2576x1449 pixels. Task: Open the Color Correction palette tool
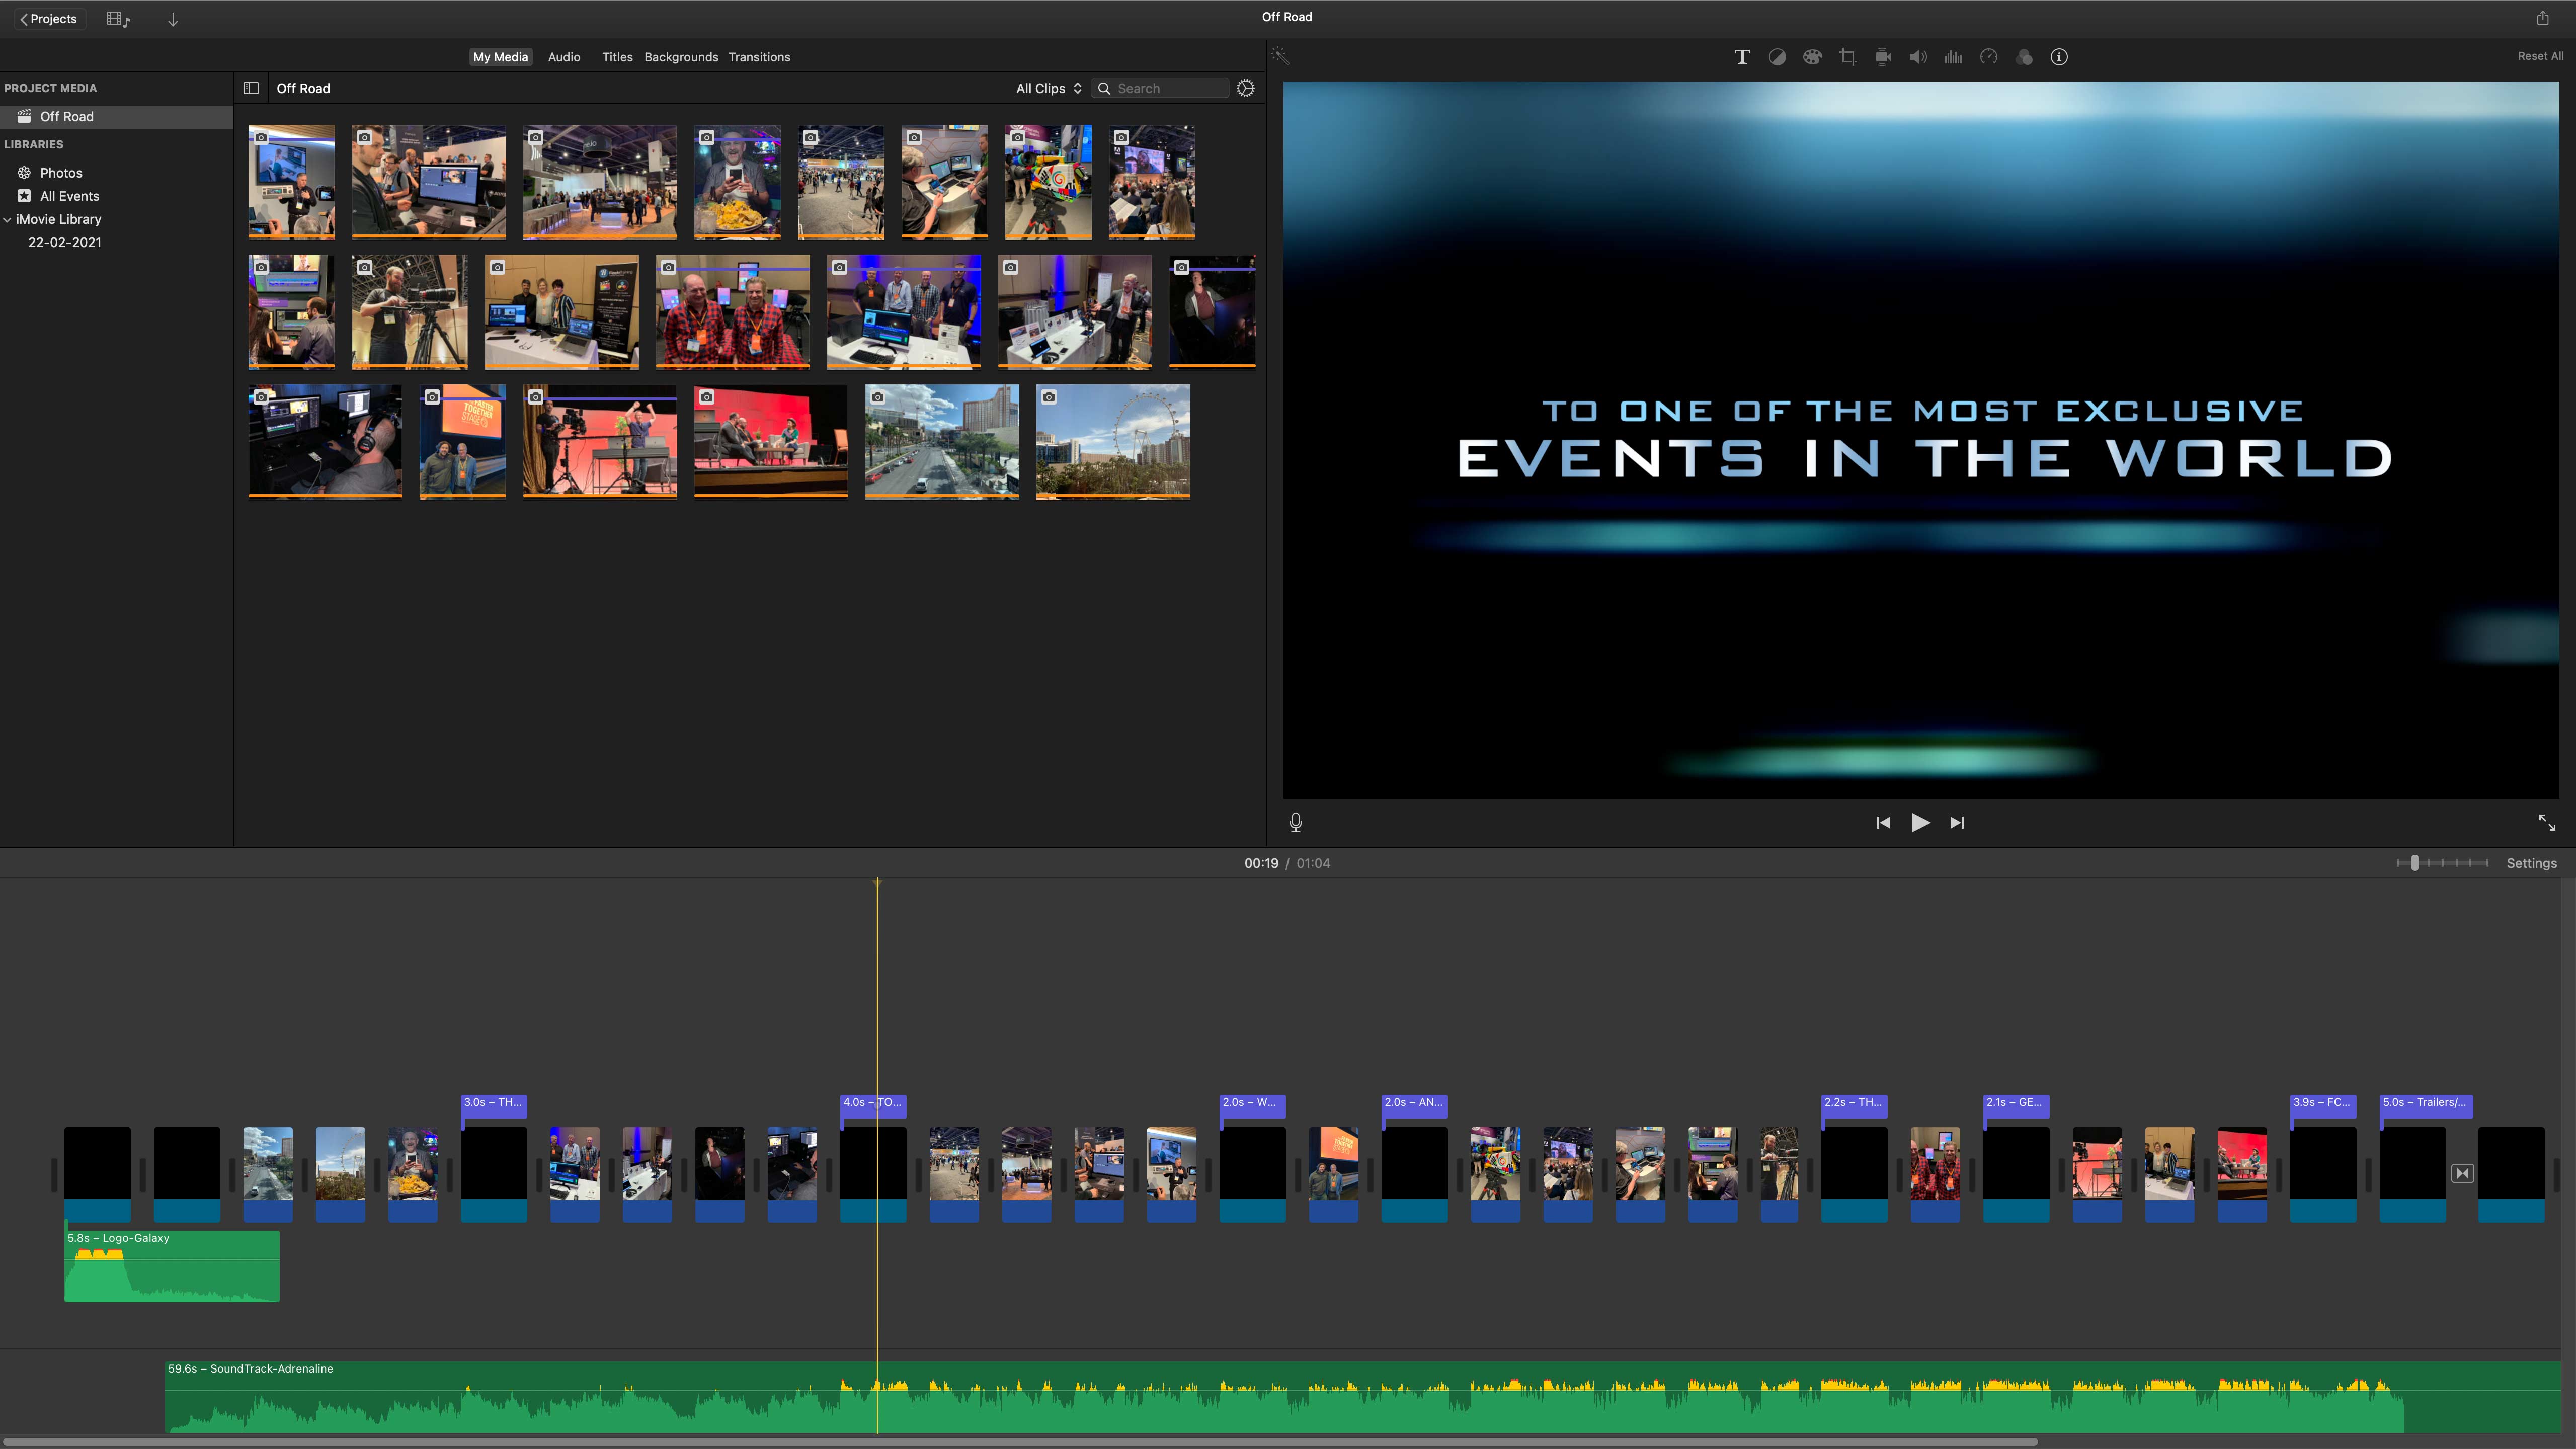pyautogui.click(x=1812, y=57)
